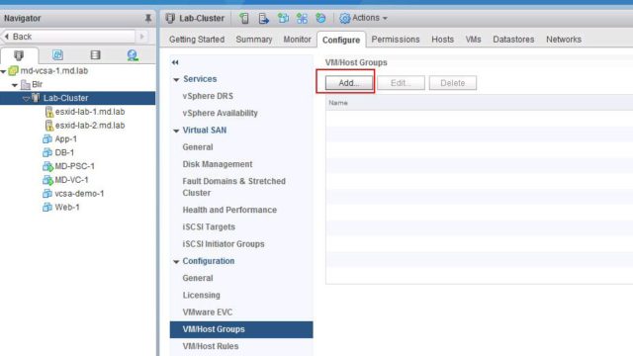Click the add host toolbar icon
The width and height of the screenshot is (633, 356).
pyautogui.click(x=244, y=18)
